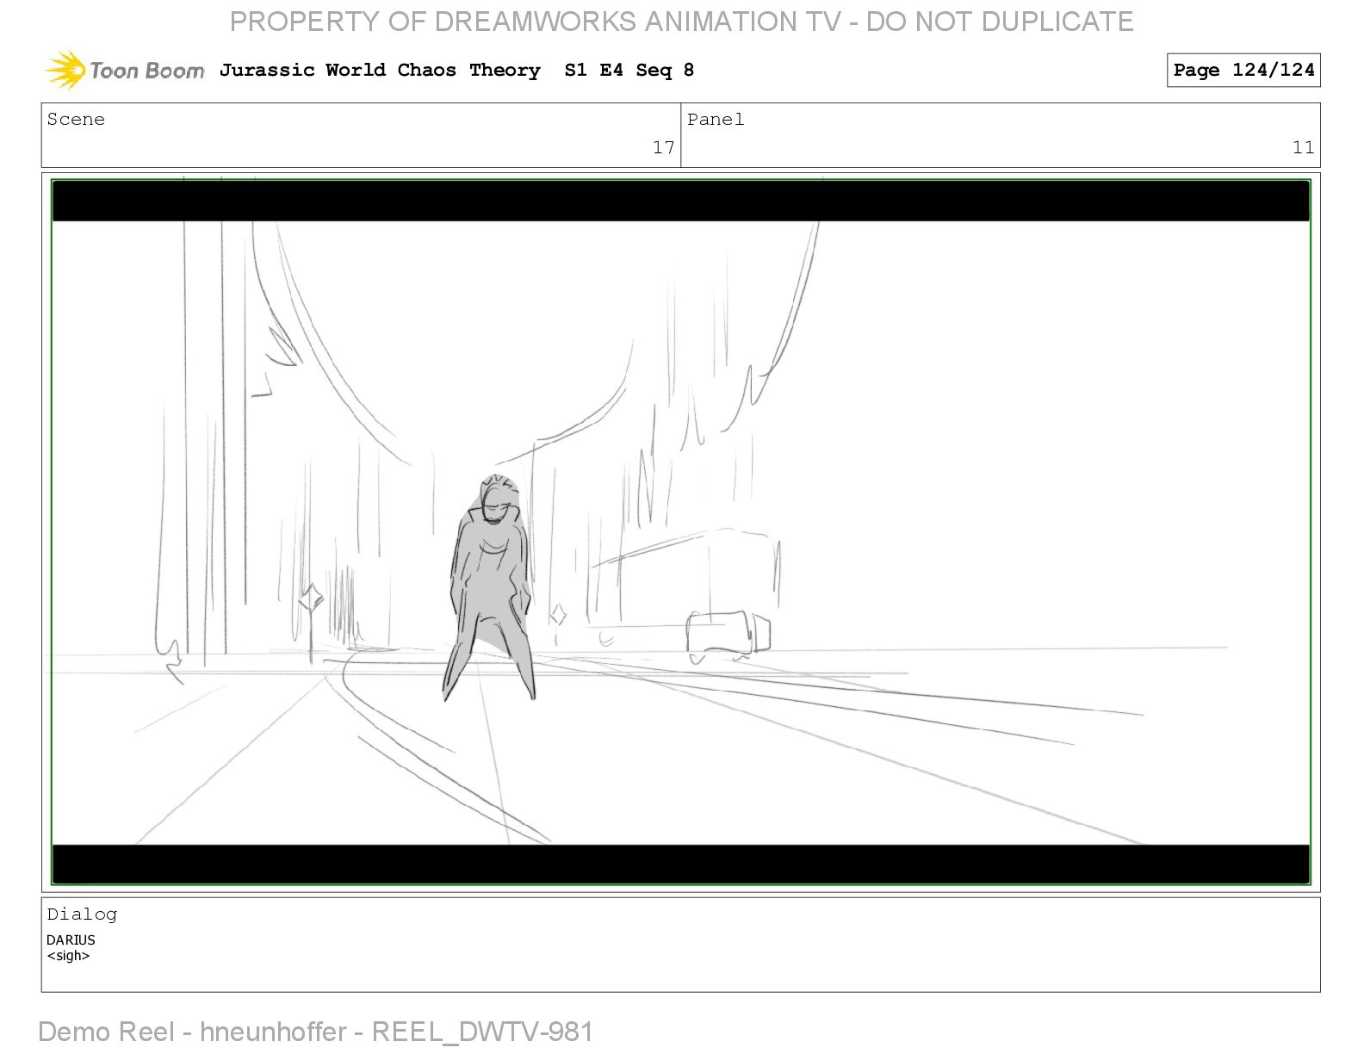Screen dimensions: 1364x1054
Task: Click the 'S1 E4 Seq 8' text
Action: coord(629,70)
